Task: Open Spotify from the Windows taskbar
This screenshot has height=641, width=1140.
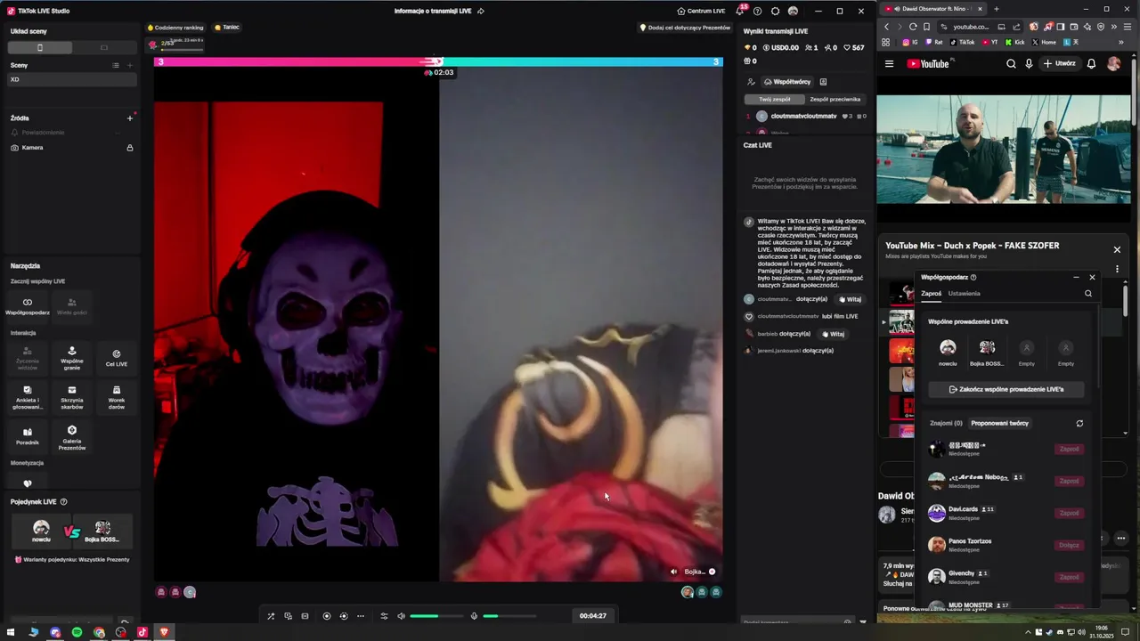Action: [x=77, y=632]
